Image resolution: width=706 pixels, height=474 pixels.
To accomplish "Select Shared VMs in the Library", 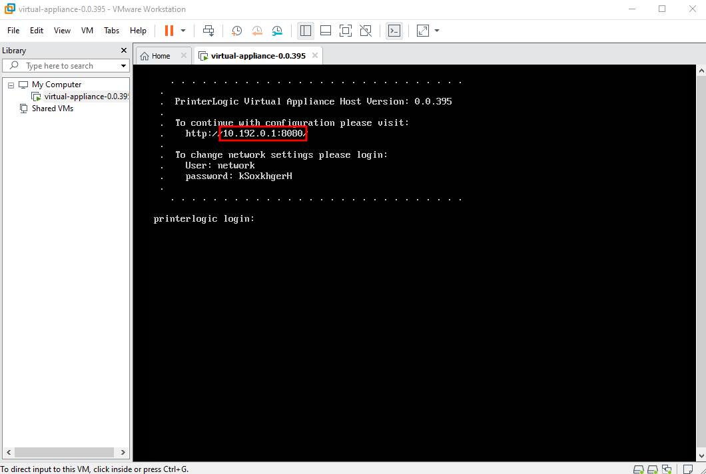I will [x=52, y=108].
